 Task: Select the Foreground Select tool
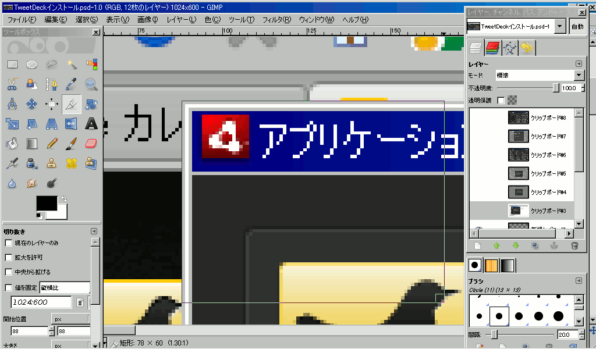(31, 84)
